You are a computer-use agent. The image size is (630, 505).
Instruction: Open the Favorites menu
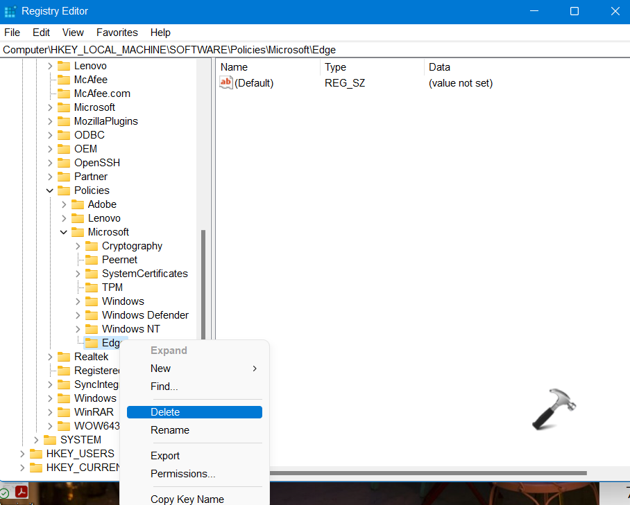[117, 33]
